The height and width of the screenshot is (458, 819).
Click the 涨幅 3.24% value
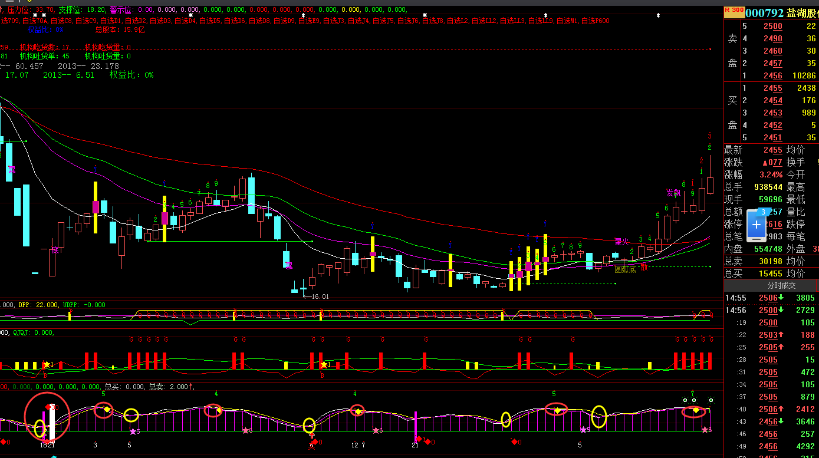tap(771, 174)
